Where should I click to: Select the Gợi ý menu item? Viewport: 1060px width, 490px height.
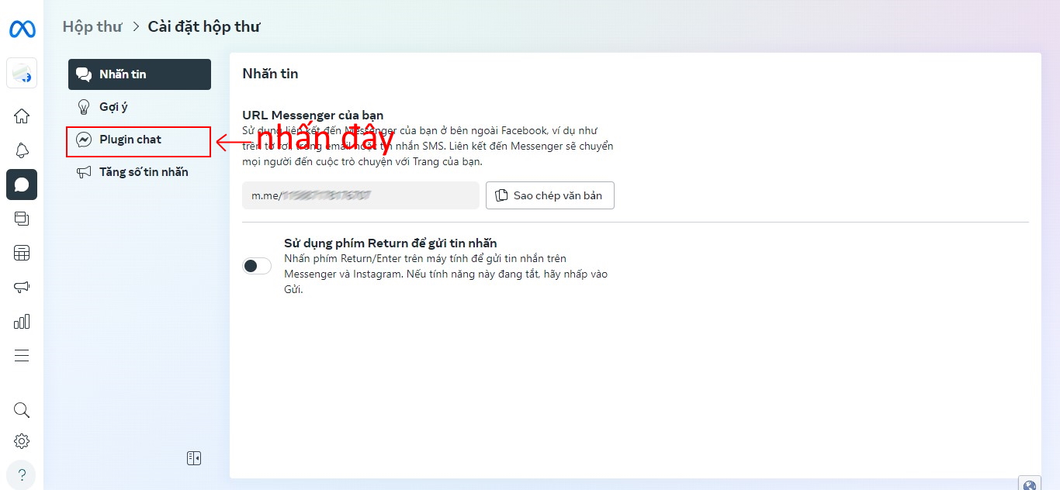[x=113, y=107]
